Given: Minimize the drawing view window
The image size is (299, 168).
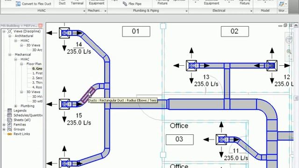Looking at the screenshot, I should click(280, 26).
